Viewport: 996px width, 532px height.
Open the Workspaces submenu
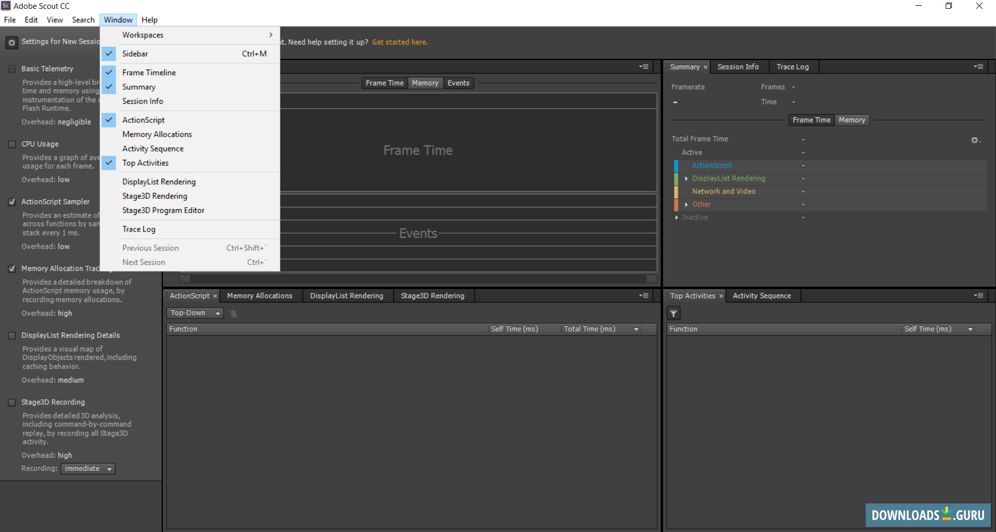[190, 35]
